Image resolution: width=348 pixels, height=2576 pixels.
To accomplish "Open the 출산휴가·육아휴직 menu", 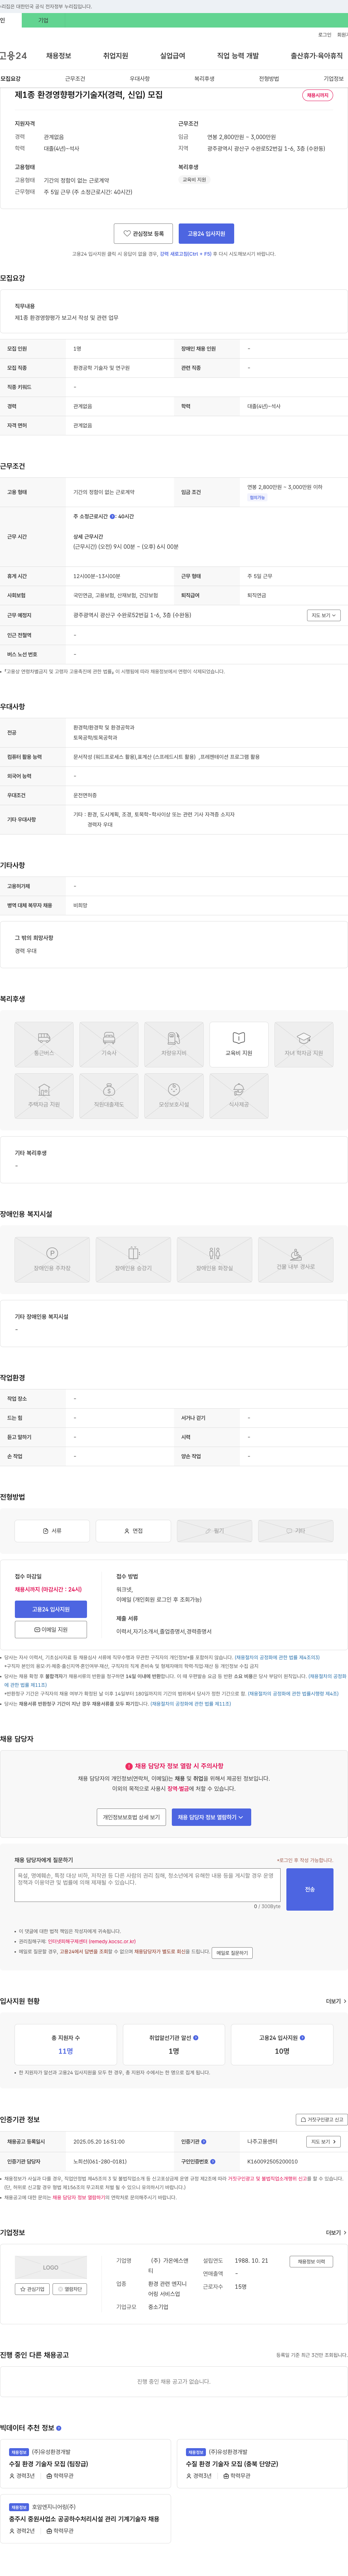I will 317,56.
